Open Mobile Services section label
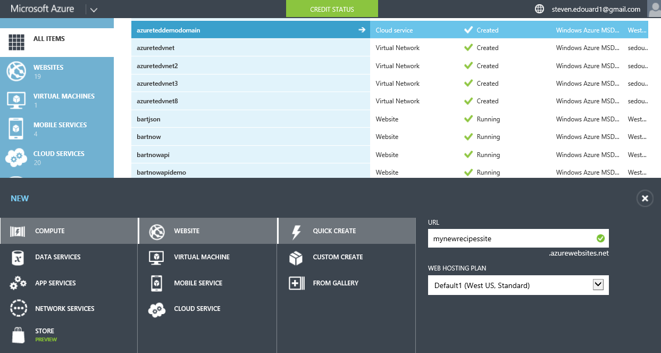661x353 pixels. [60, 125]
